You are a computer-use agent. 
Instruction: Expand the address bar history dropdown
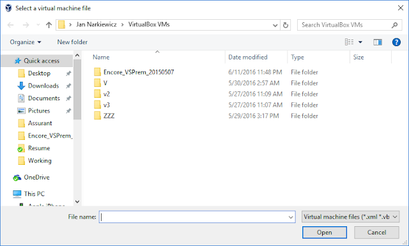click(x=275, y=26)
